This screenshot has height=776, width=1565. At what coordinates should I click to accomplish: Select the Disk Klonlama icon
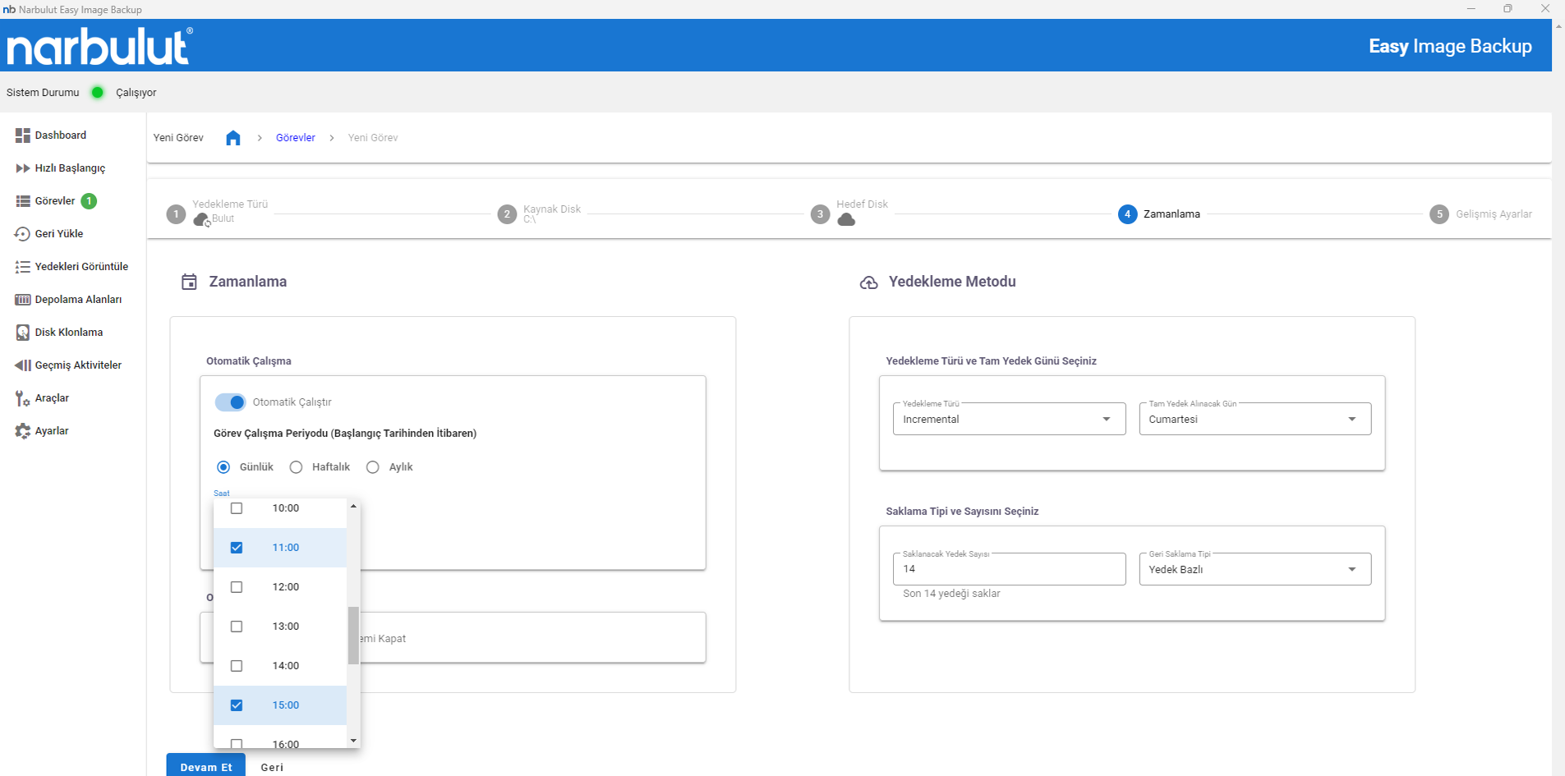22,333
